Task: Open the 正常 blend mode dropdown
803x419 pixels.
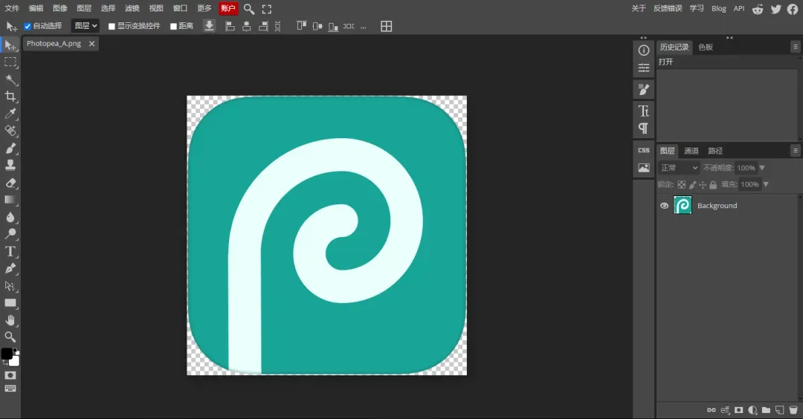Action: coord(679,168)
